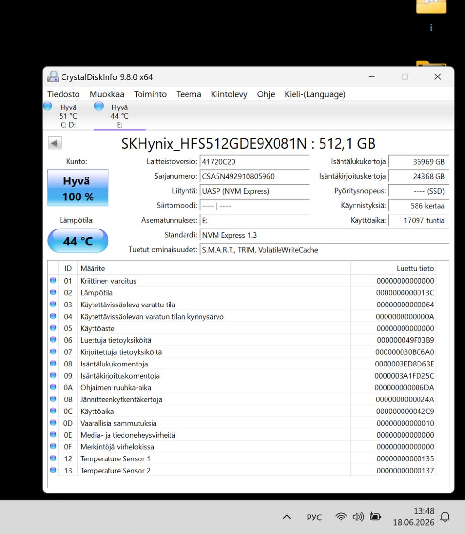Screen dimensions: 465x534
Task: Click the status dot for Temperature Sensor 2
Action: pyautogui.click(x=53, y=470)
